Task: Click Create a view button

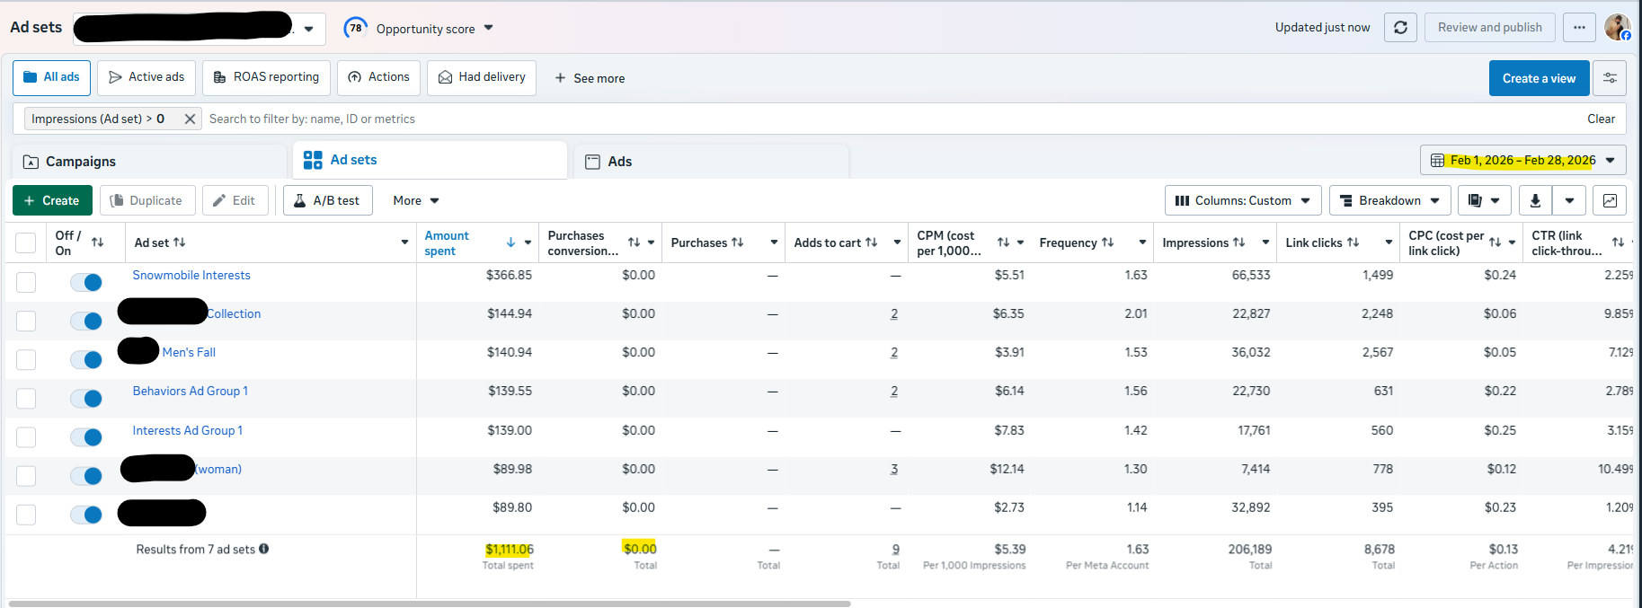Action: pos(1539,78)
